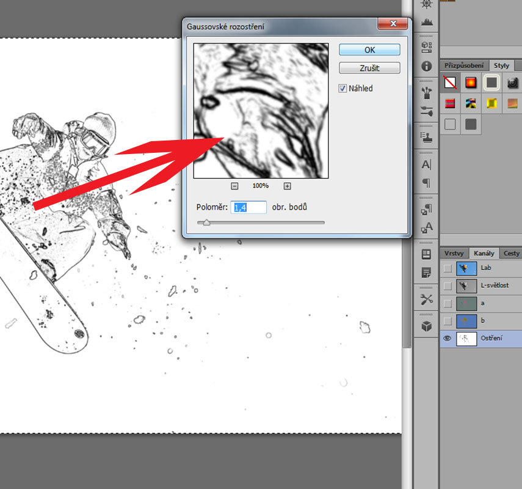Click the Poloměr radius slider handle

206,222
